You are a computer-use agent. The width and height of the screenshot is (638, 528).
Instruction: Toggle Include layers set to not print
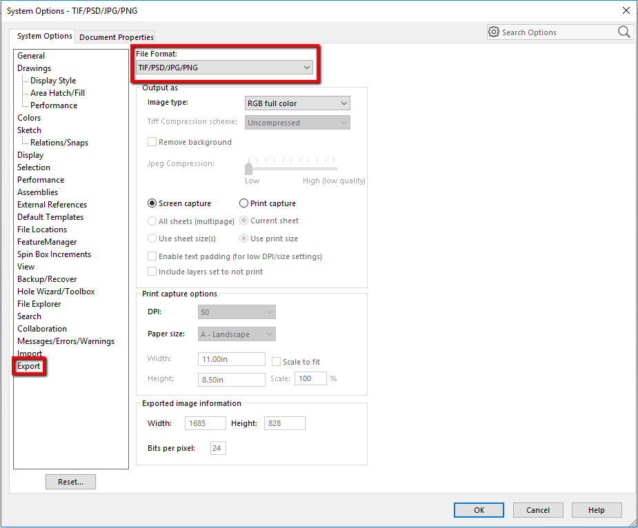[x=152, y=272]
